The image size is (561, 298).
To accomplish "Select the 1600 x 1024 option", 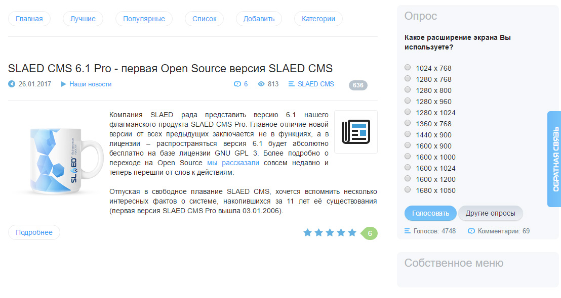I will pos(408,167).
